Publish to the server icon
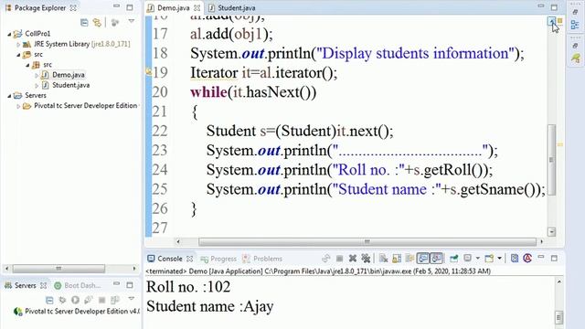The height and width of the screenshot is (329, 585). point(115,300)
